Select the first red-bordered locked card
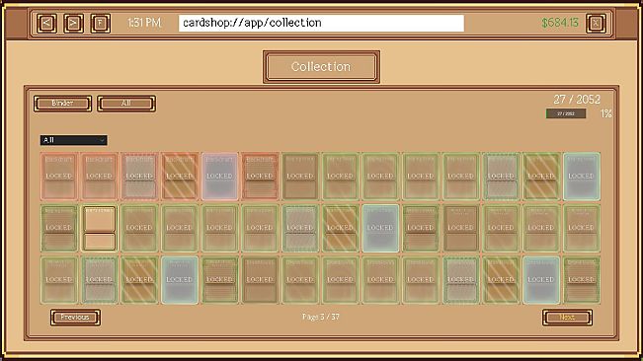Viewport: 643px width, 361px height. (x=59, y=177)
